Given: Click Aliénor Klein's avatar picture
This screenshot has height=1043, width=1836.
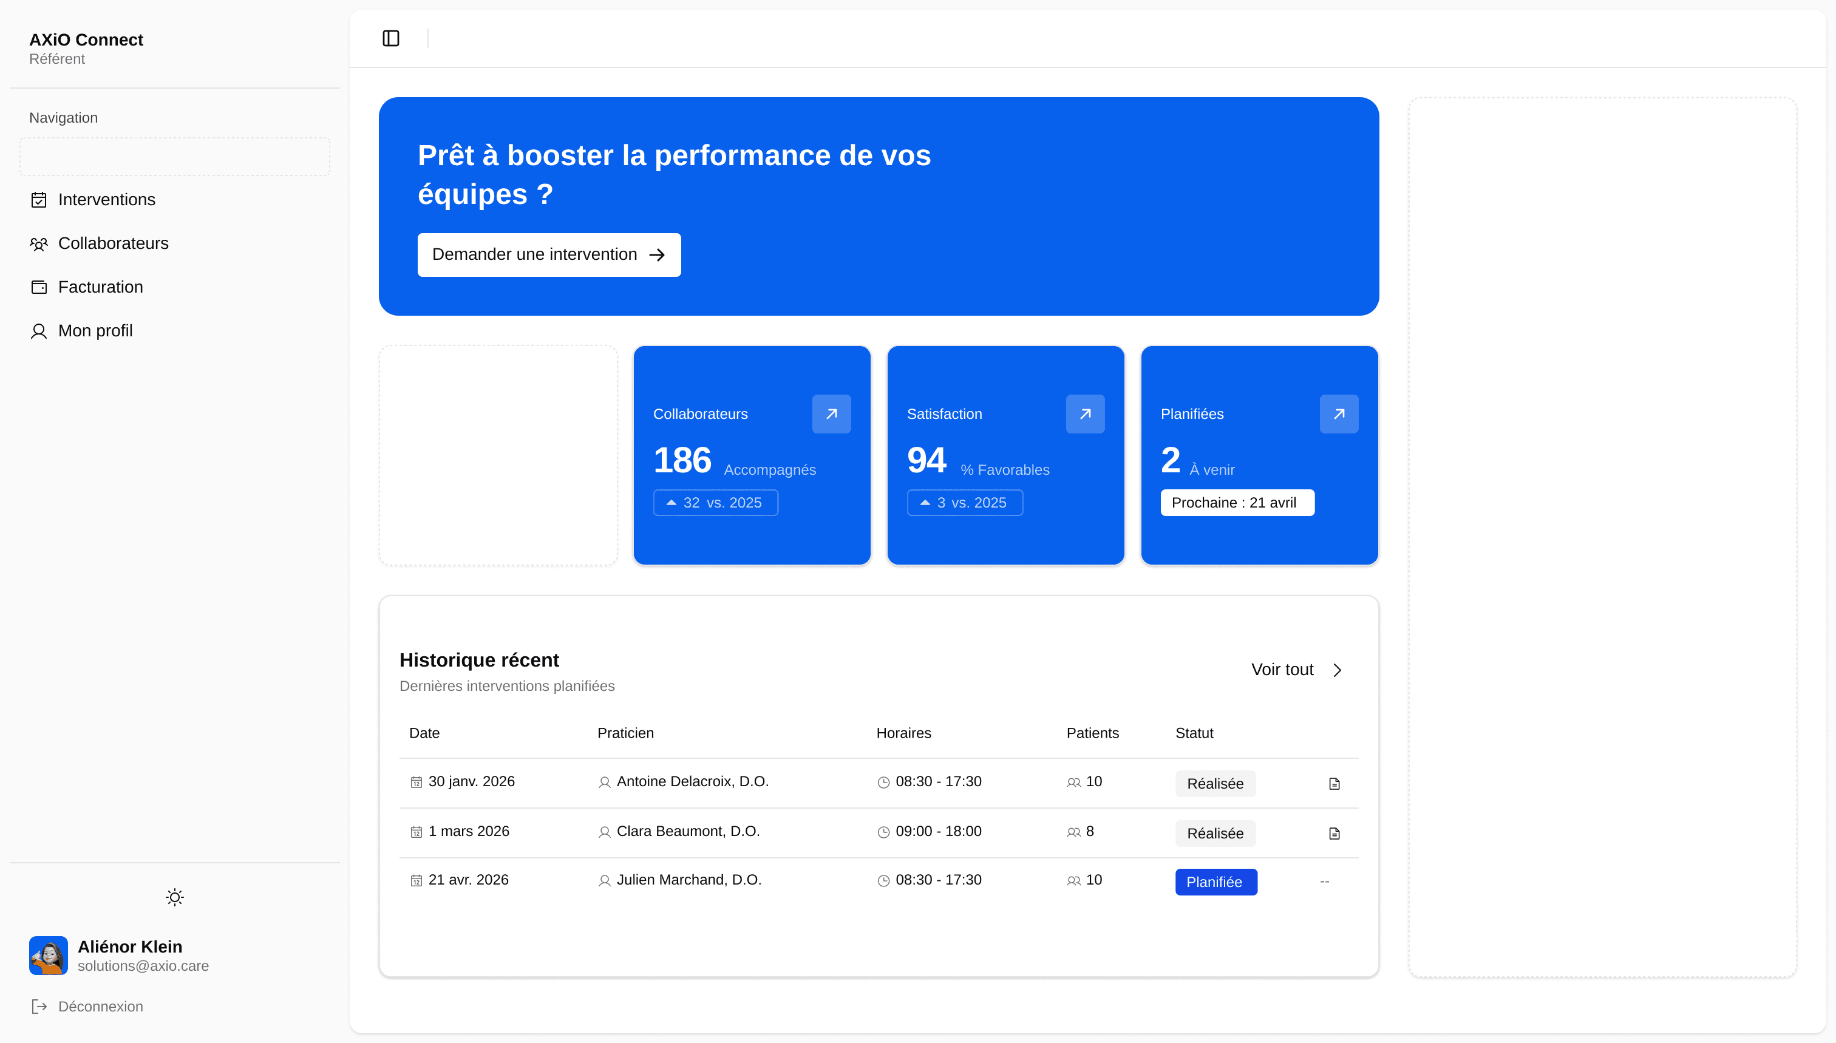Looking at the screenshot, I should (x=48, y=955).
